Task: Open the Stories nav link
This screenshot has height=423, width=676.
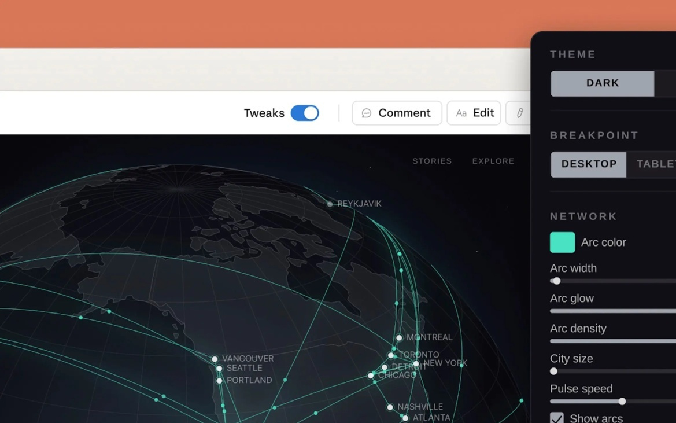Action: 432,161
